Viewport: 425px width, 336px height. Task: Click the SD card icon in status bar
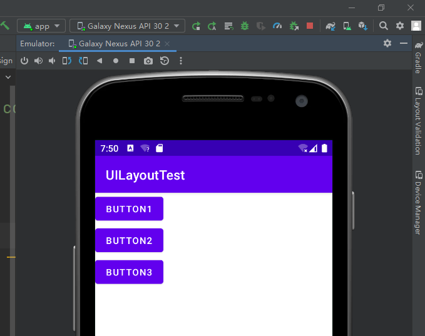(160, 148)
